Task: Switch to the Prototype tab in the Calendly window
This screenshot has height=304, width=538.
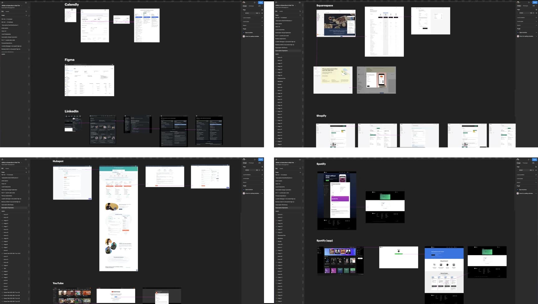Action: (251, 6)
